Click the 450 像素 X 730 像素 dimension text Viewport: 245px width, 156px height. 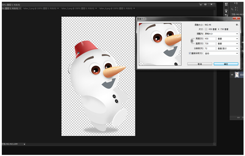[218, 29]
